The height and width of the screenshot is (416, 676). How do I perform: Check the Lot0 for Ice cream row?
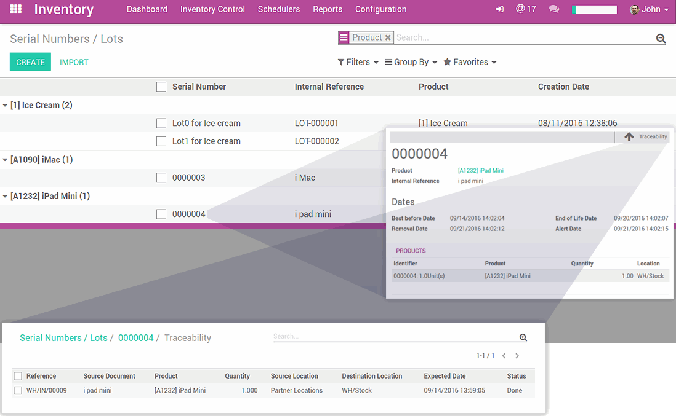161,124
